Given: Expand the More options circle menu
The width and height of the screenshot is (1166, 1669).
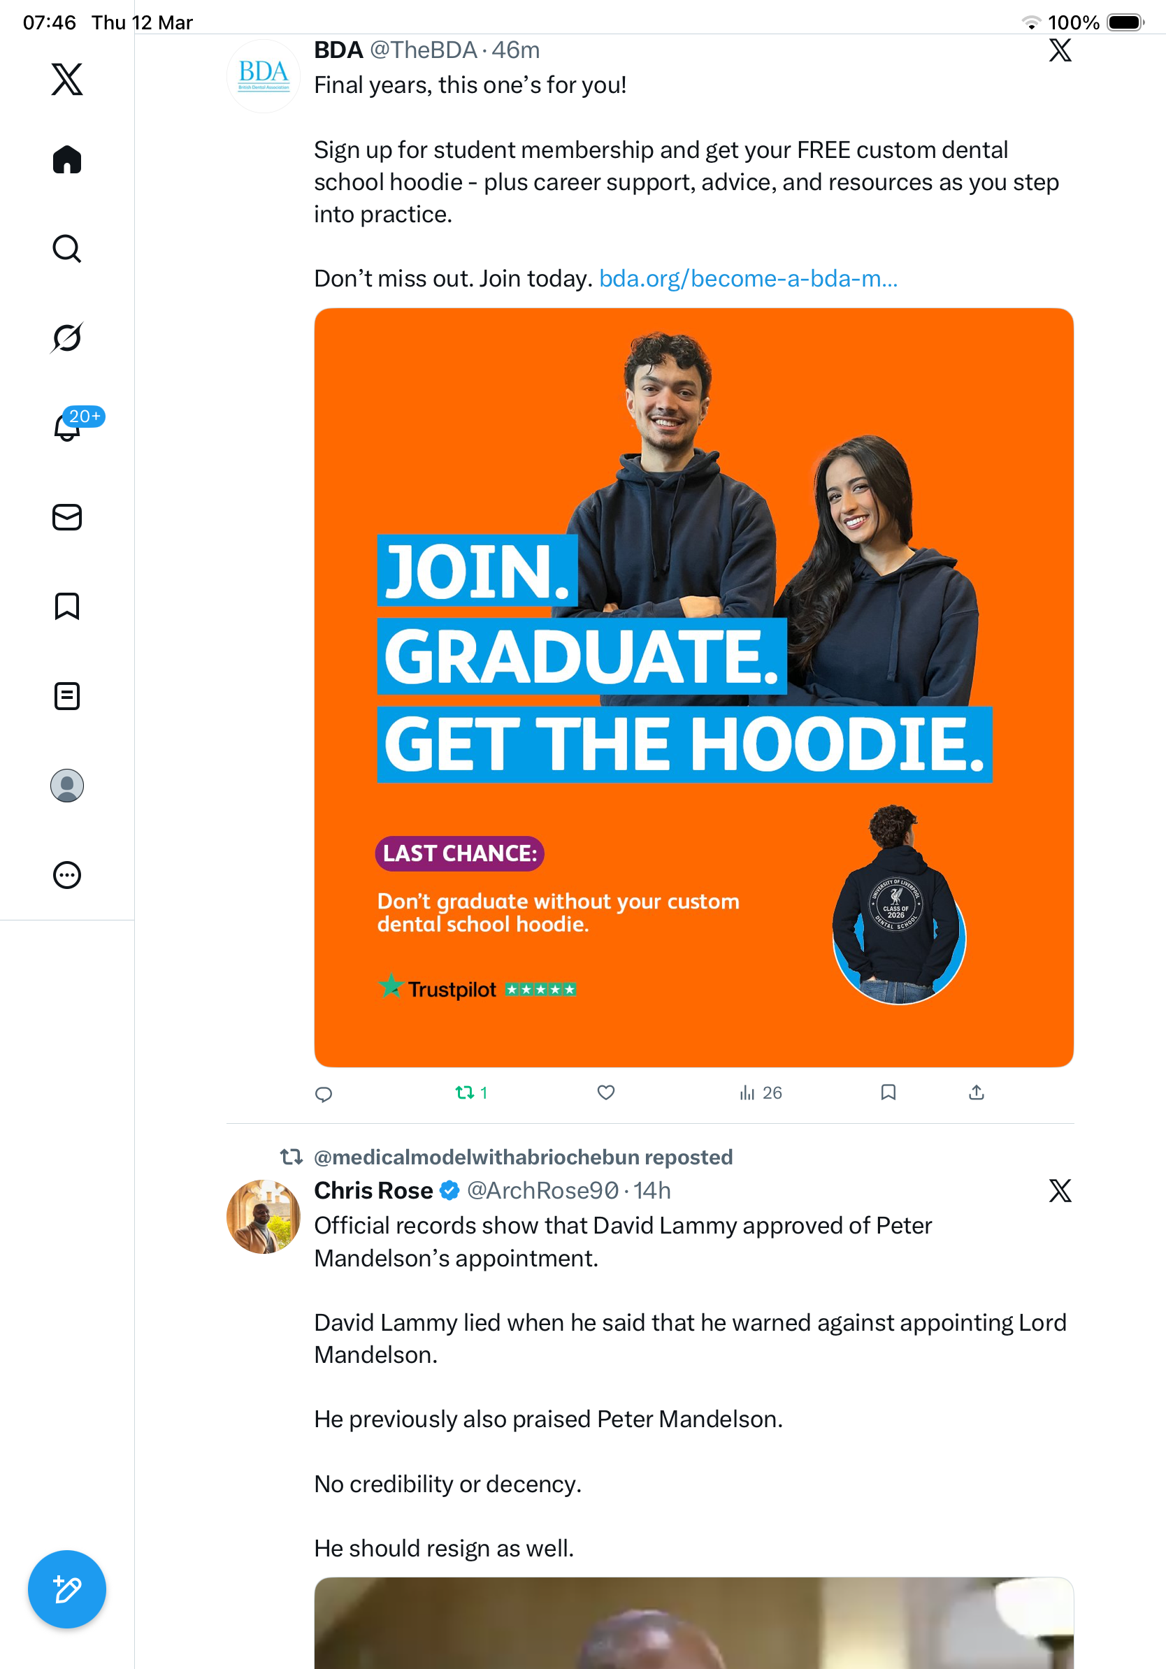Looking at the screenshot, I should [x=67, y=874].
